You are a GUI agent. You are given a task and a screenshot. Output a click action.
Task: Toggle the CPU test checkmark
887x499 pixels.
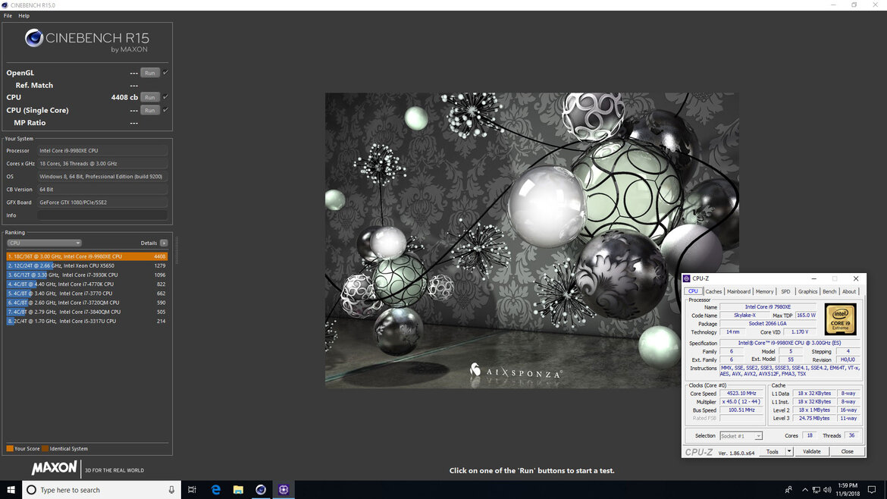click(166, 97)
